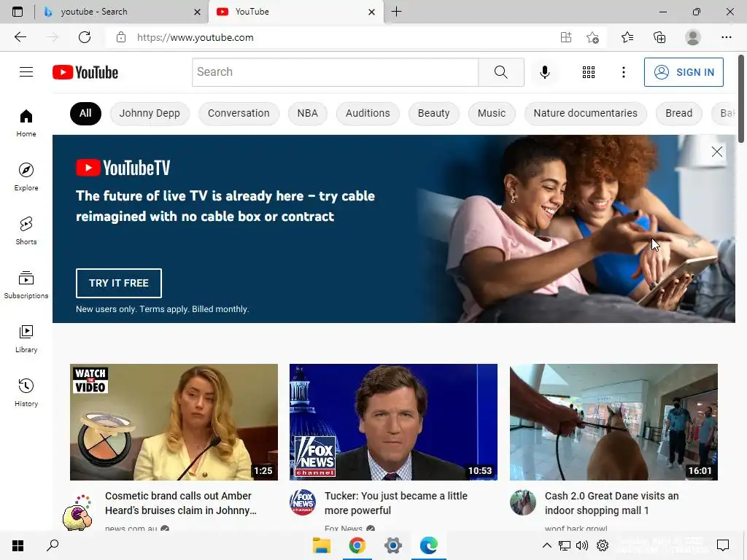Filter by Johnny Depp chip
The image size is (747, 560).
coord(150,113)
